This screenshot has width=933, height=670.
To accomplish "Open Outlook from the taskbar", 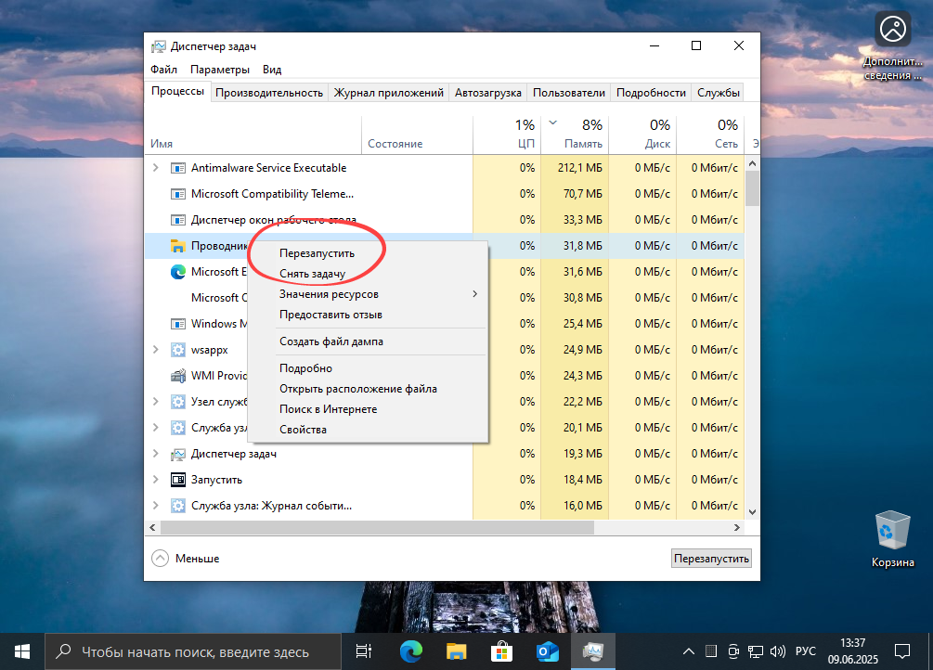I will (x=547, y=651).
